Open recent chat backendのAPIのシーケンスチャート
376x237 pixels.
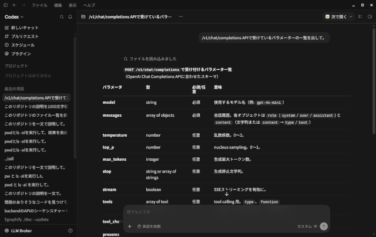[36, 211]
